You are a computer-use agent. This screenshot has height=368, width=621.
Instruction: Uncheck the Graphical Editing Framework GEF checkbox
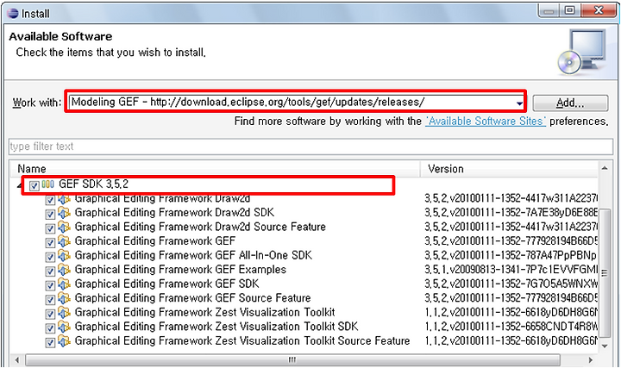coord(50,242)
